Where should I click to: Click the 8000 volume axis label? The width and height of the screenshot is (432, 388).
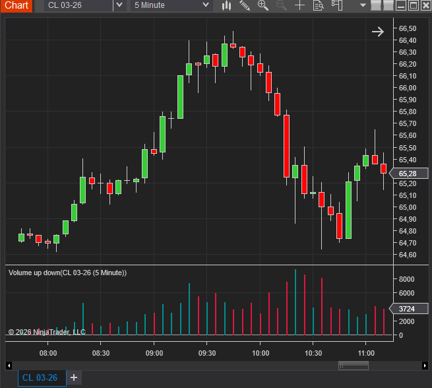[407, 279]
